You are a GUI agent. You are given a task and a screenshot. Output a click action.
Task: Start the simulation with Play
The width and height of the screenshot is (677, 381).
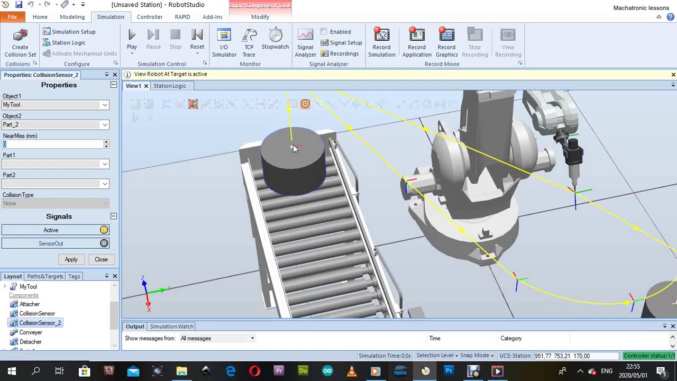(132, 40)
